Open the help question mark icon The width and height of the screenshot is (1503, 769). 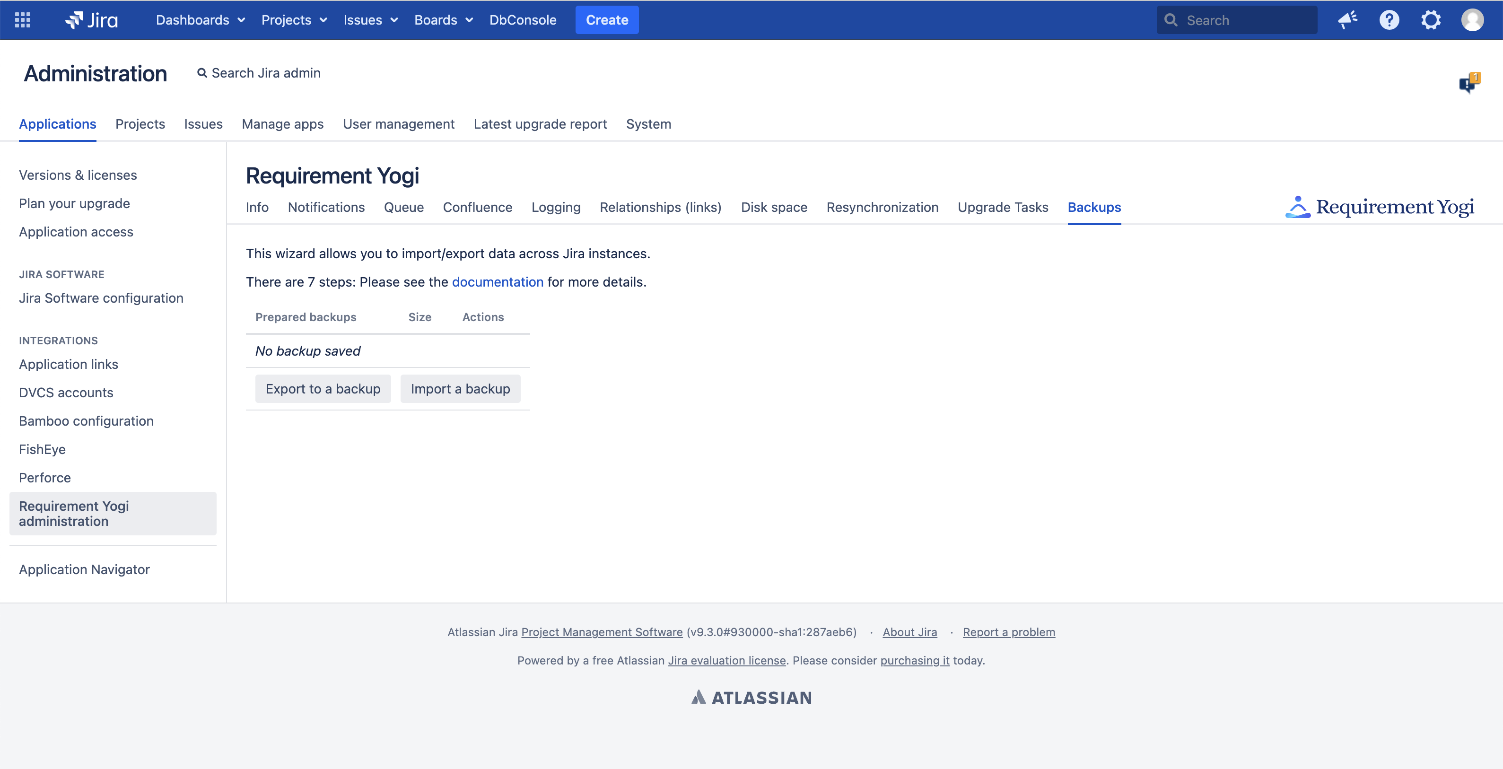pos(1389,20)
